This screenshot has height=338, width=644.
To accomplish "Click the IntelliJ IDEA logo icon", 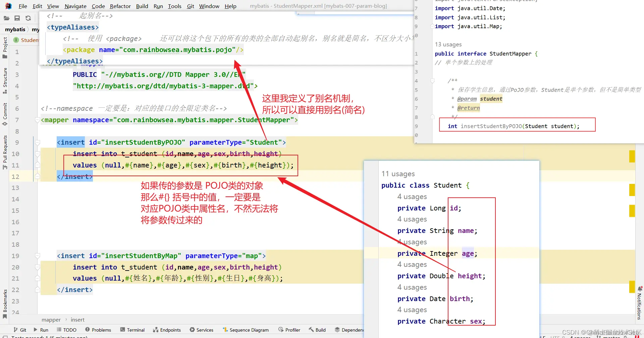I will pyautogui.click(x=8, y=6).
